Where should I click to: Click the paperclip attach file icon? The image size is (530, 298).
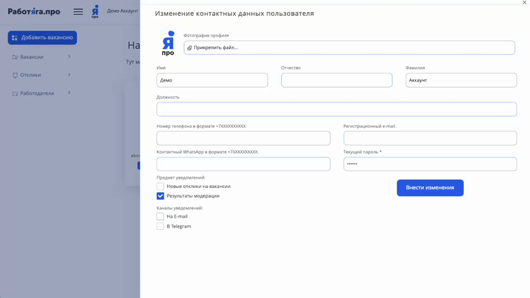[x=189, y=48]
